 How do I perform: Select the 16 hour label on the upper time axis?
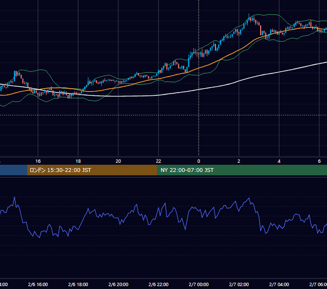point(38,161)
